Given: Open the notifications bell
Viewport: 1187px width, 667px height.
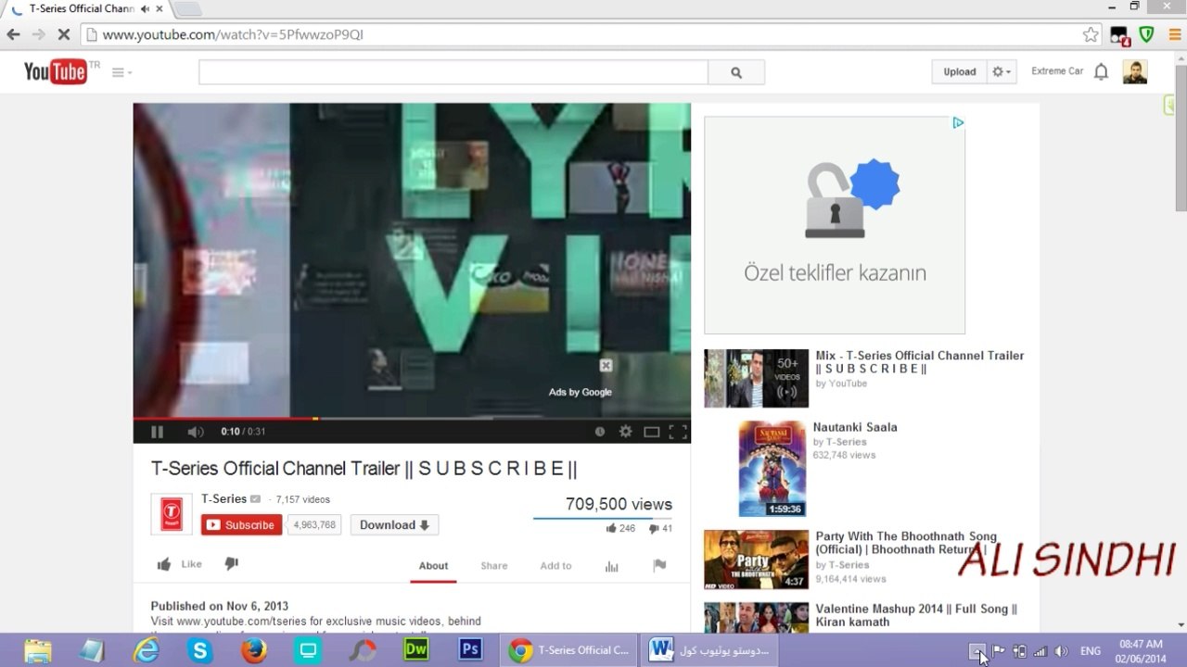Looking at the screenshot, I should (1101, 71).
